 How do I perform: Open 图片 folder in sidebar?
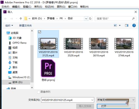pos(13,53)
